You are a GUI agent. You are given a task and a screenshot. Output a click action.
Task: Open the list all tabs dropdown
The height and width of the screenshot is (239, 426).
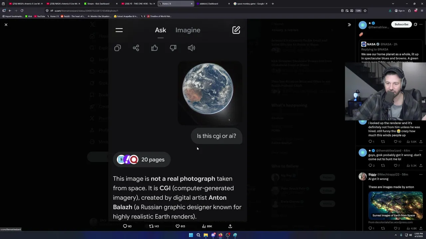click(393, 4)
